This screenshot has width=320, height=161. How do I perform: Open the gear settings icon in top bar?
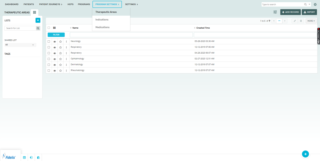click(x=315, y=4)
